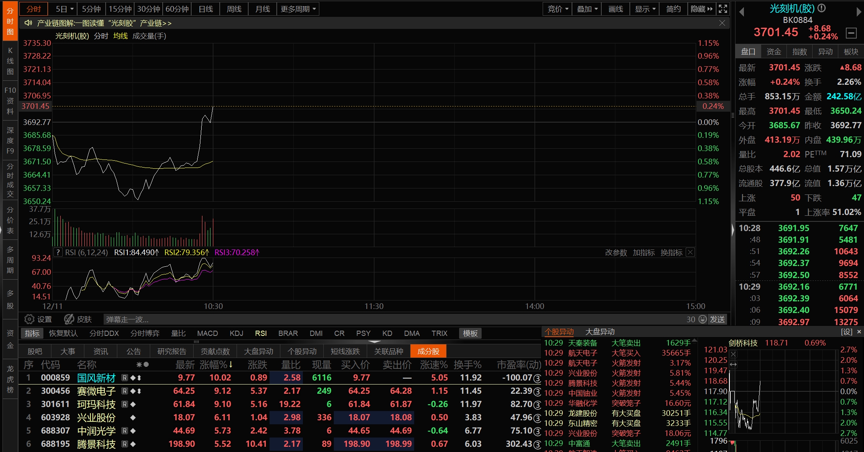The width and height of the screenshot is (864, 452).
Task: Open the 叠加 overlay dropdown
Action: pos(587,9)
